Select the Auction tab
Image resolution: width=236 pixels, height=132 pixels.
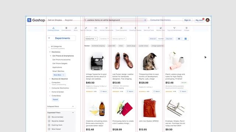[x=161, y=39]
